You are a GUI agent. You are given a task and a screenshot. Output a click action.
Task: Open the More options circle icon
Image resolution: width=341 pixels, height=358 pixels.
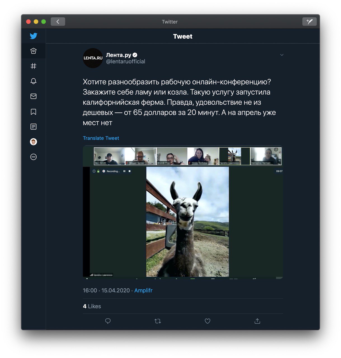[34, 157]
